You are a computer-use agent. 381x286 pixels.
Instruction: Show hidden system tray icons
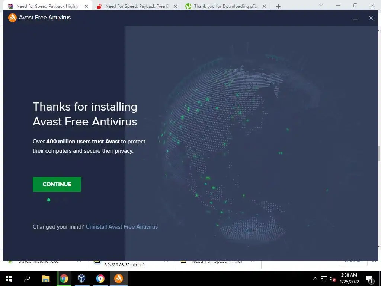point(315,279)
